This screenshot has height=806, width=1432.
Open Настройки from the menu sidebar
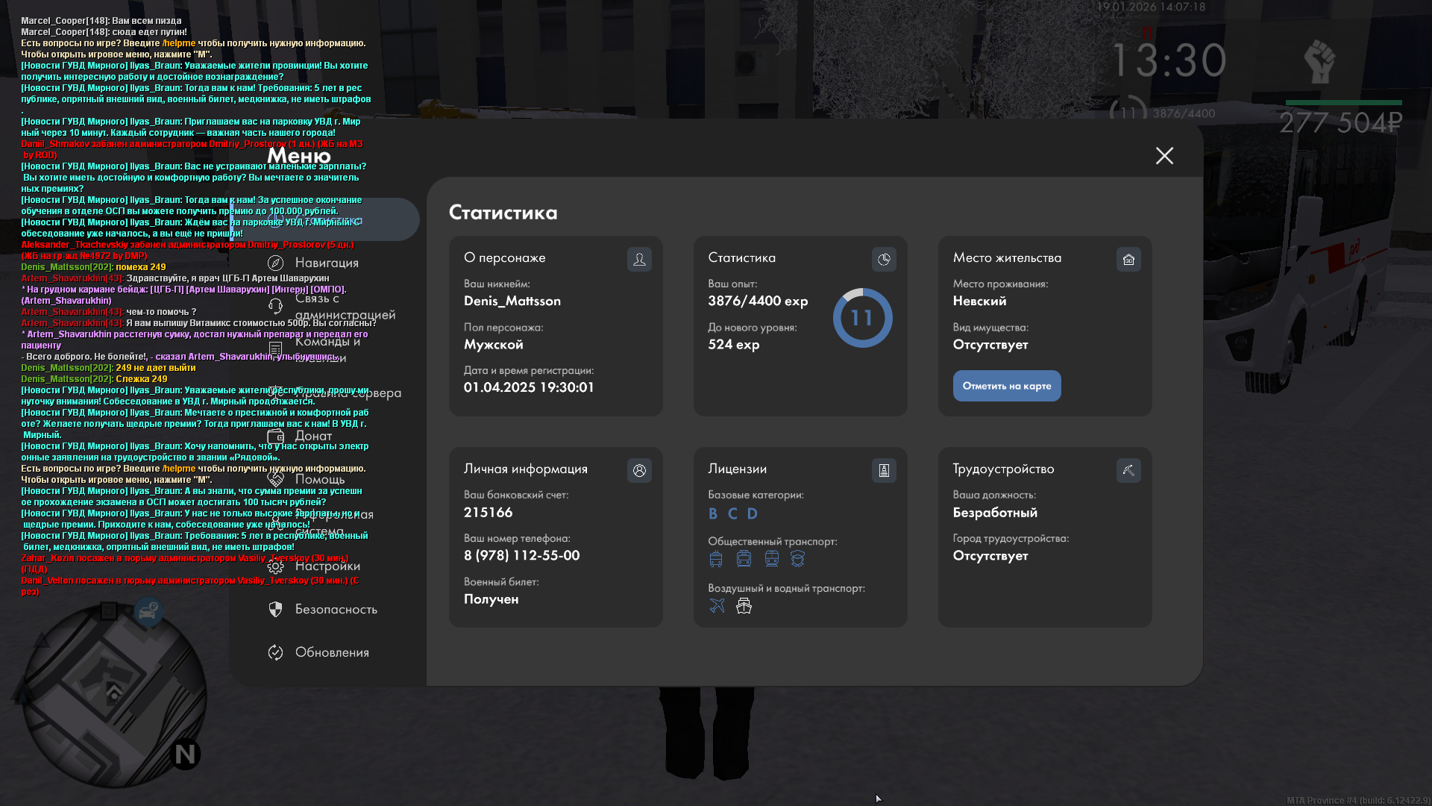click(x=327, y=566)
